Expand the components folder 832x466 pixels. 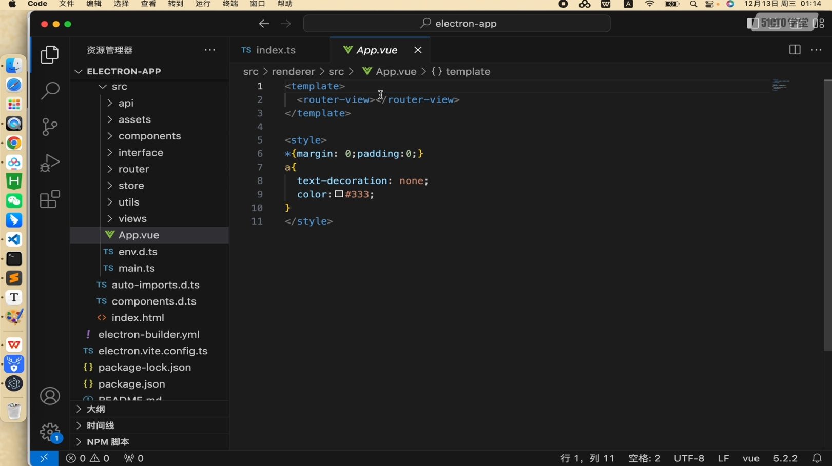[x=149, y=136]
